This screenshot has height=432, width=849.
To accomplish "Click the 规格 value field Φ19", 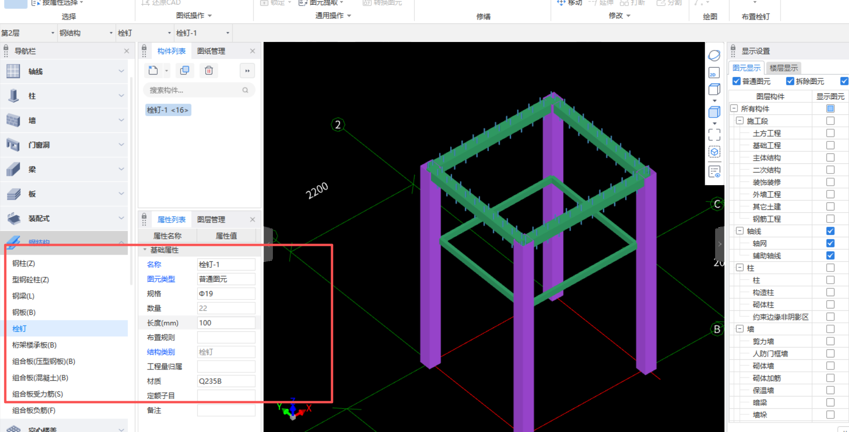I will pyautogui.click(x=226, y=293).
